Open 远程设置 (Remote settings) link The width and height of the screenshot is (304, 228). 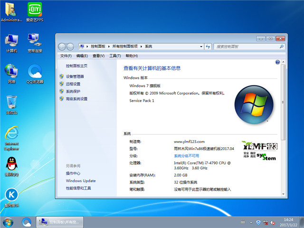click(73, 84)
